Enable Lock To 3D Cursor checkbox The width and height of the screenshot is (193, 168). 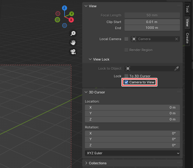[126, 76]
